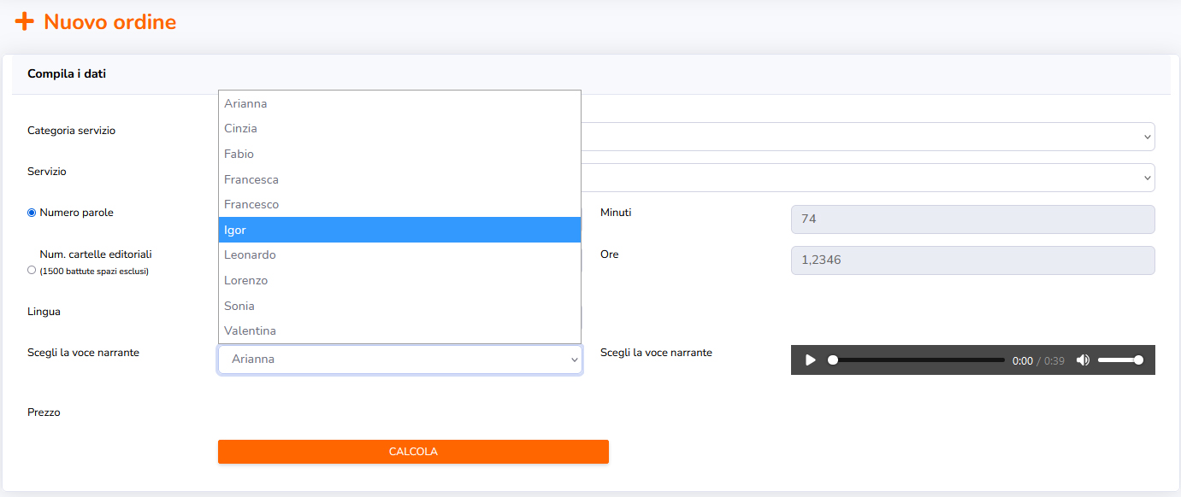Screen dimensions: 1181x497
Task: Click the Compila i dati section title
Action: point(67,74)
